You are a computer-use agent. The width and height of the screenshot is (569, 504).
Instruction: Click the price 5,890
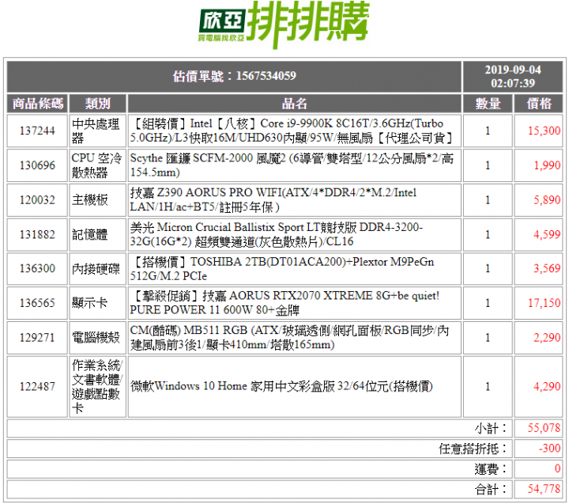pos(547,200)
